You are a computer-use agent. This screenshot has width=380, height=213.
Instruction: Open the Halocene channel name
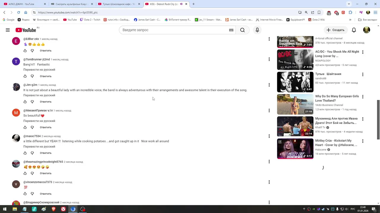[321, 150]
